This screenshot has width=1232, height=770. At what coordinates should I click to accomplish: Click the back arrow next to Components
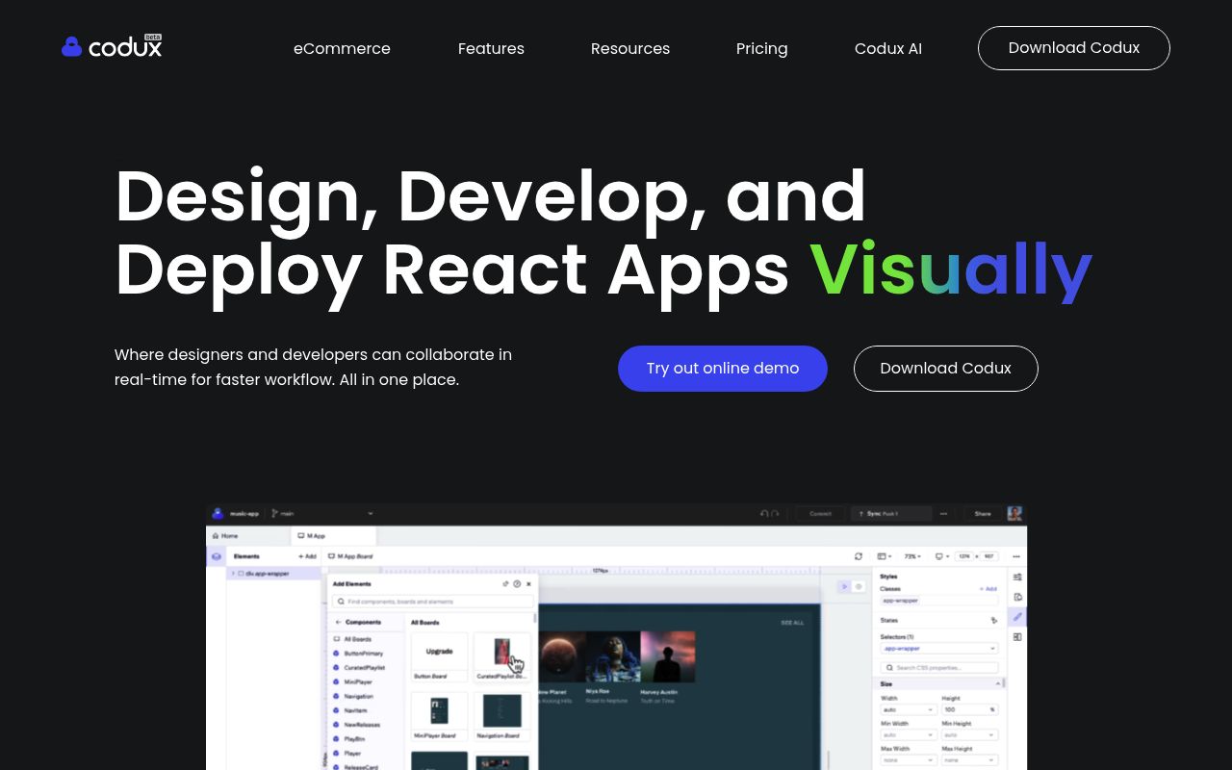point(338,623)
